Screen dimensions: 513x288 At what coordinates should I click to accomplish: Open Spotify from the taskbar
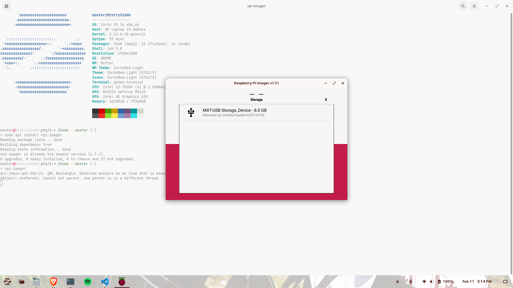pyautogui.click(x=88, y=282)
